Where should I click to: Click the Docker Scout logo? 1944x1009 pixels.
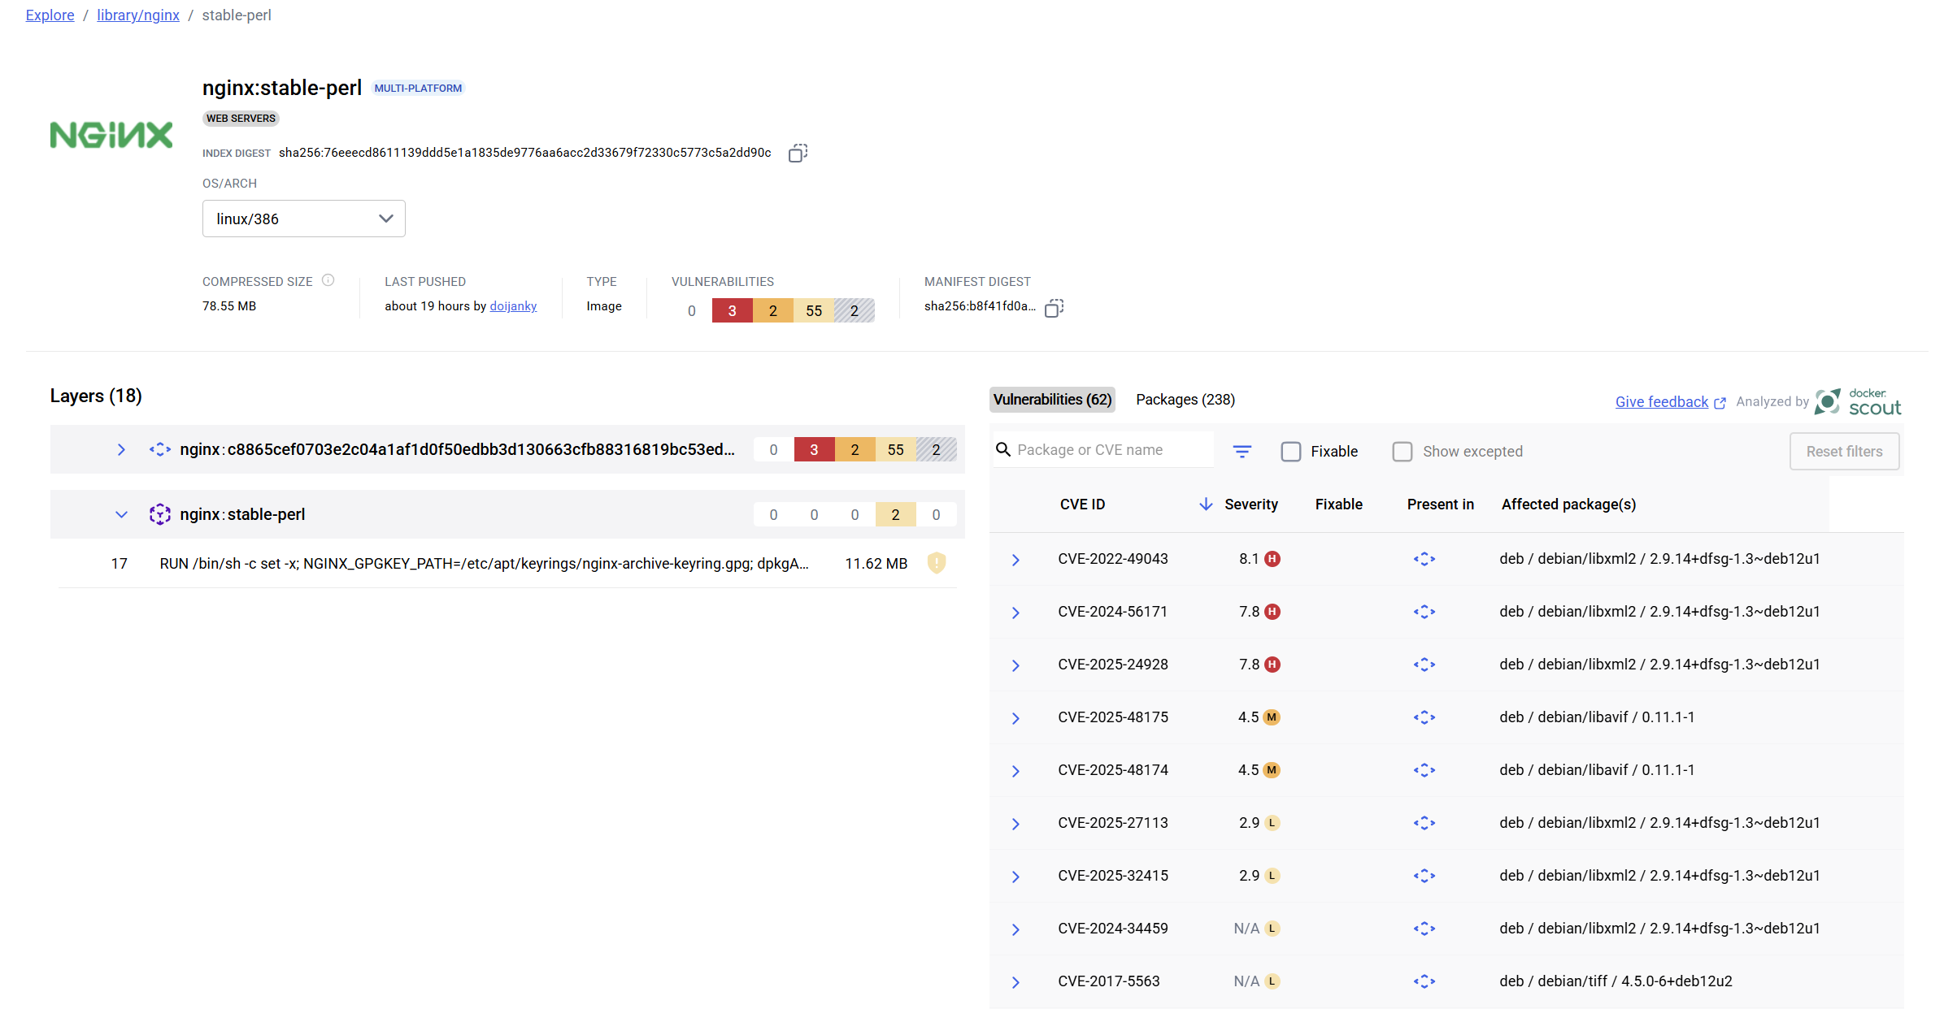(1859, 401)
